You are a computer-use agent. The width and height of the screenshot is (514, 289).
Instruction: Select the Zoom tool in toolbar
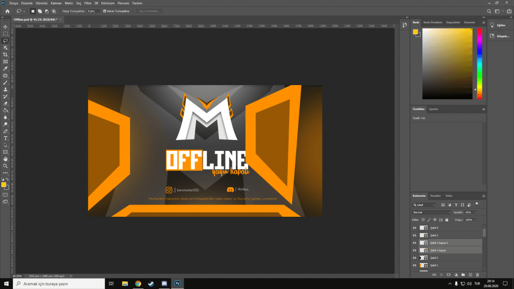(5, 166)
